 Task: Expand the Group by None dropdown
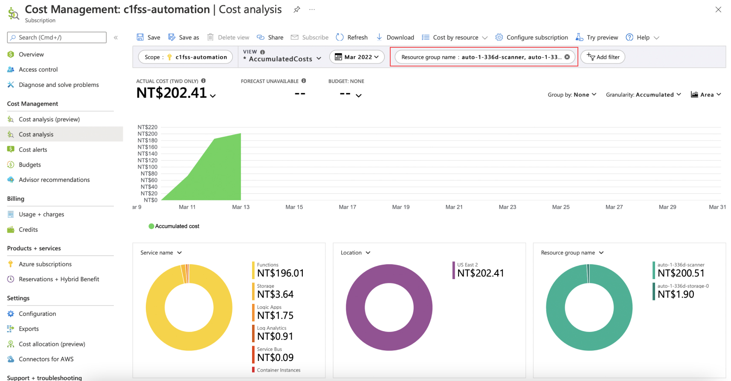tap(572, 95)
